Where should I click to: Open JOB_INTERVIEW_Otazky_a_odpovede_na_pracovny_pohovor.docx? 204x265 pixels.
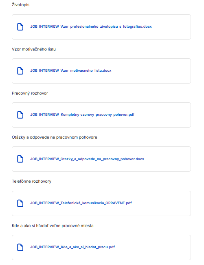click(x=87, y=159)
